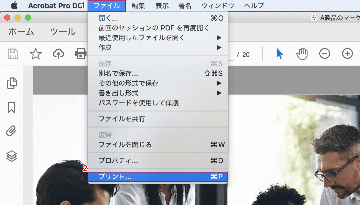360x205 pixels.
Task: Click the save floppy disk icon
Action: (x=13, y=54)
